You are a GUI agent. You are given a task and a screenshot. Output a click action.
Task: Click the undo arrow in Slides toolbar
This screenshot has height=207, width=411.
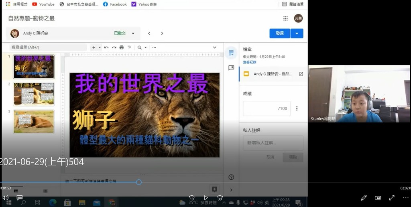[106, 47]
